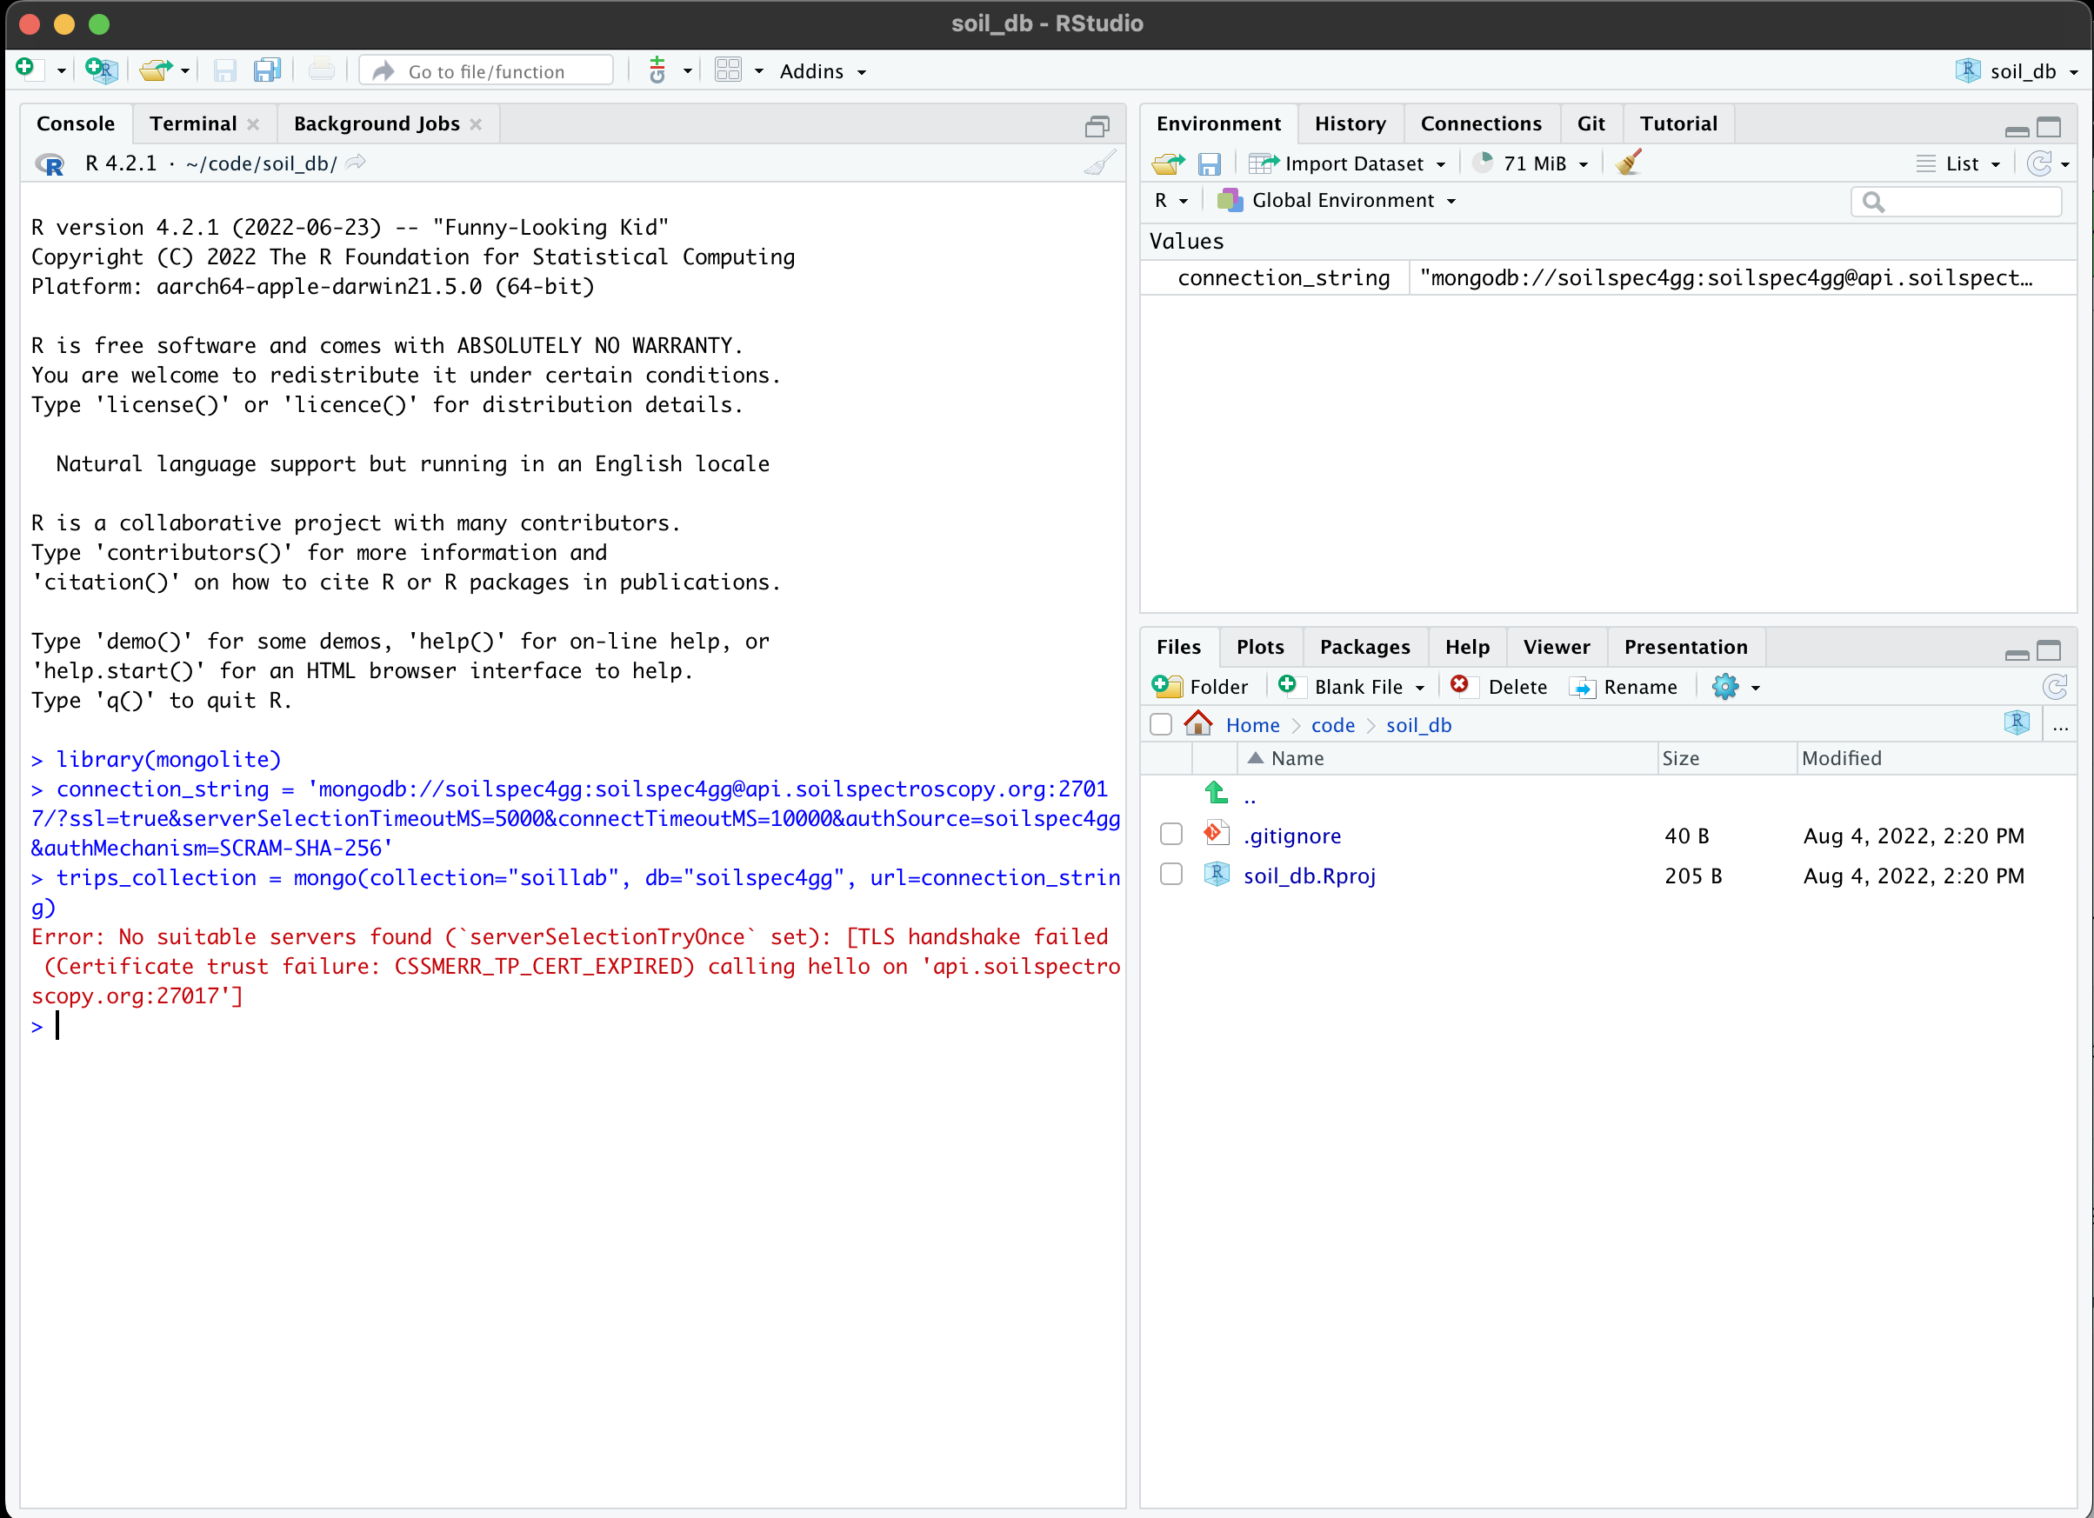Clear environment objects with broom icon
The height and width of the screenshot is (1518, 2094).
coord(1629,163)
